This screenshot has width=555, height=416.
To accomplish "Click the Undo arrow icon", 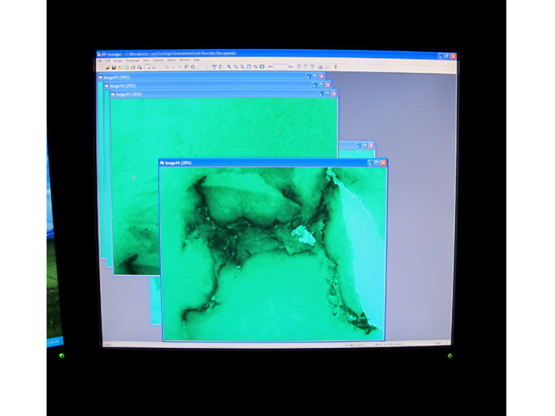I will [199, 67].
